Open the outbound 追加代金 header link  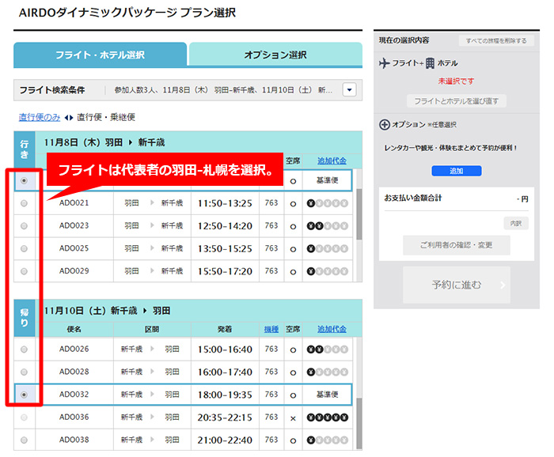(332, 161)
